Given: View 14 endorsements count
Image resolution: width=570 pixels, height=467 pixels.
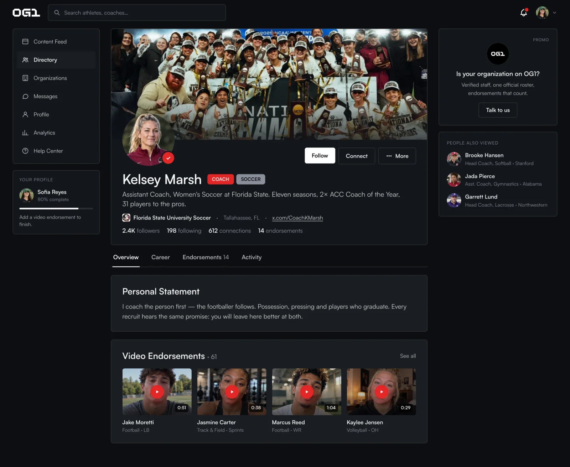Looking at the screenshot, I should [x=280, y=231].
